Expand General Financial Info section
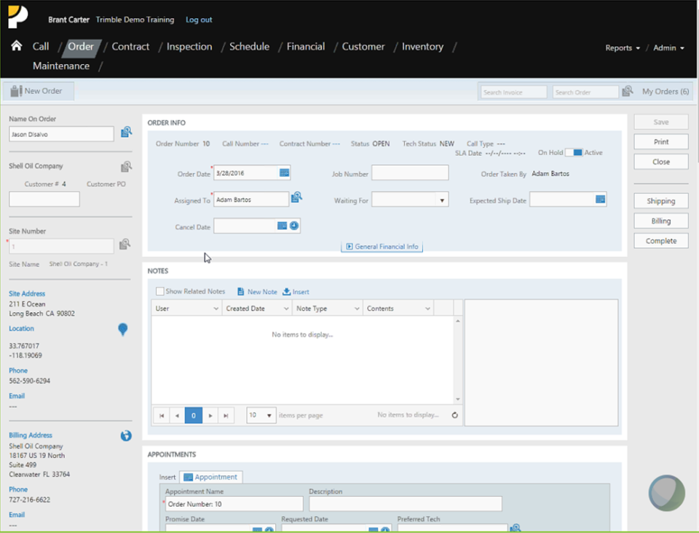This screenshot has width=699, height=533. 382,246
